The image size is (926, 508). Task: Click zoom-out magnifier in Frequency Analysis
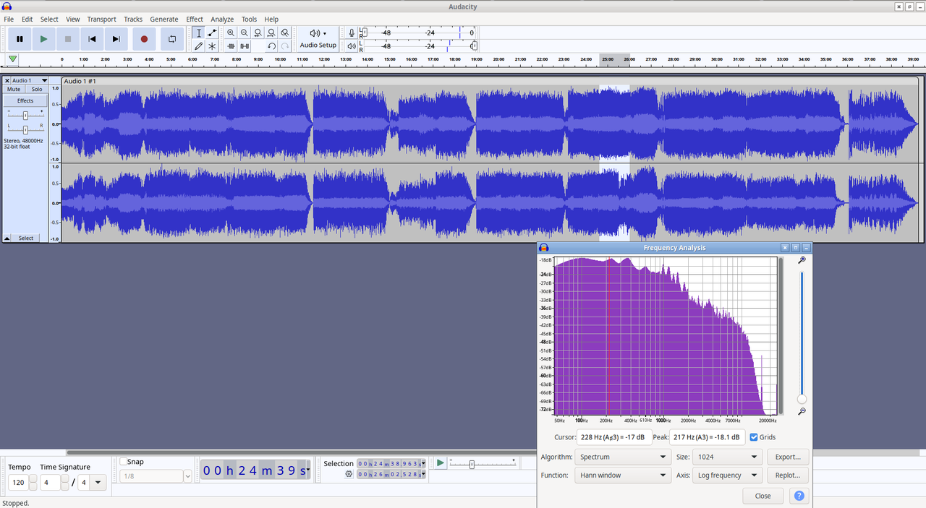[x=802, y=411]
